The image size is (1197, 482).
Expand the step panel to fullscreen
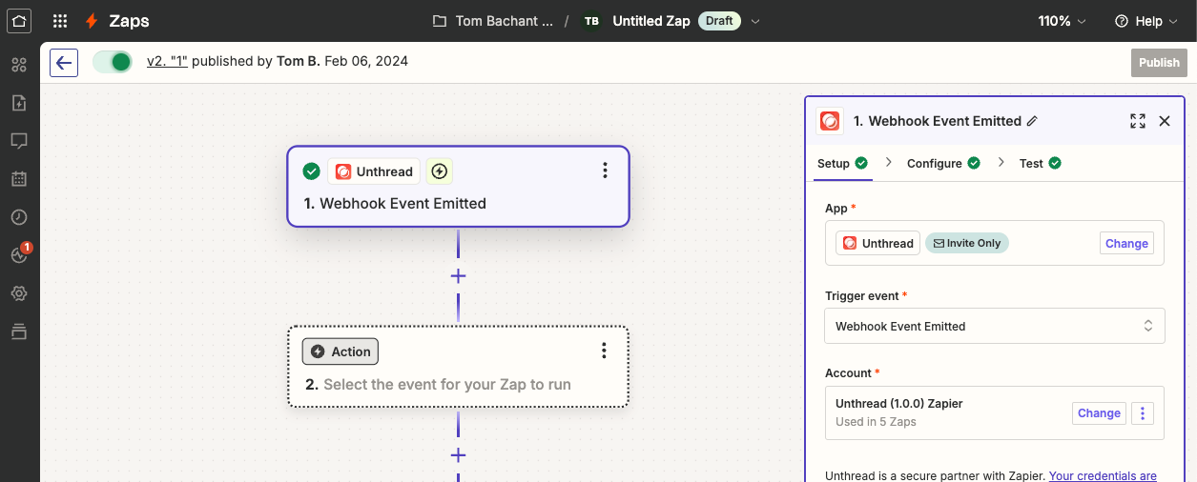[x=1137, y=121]
